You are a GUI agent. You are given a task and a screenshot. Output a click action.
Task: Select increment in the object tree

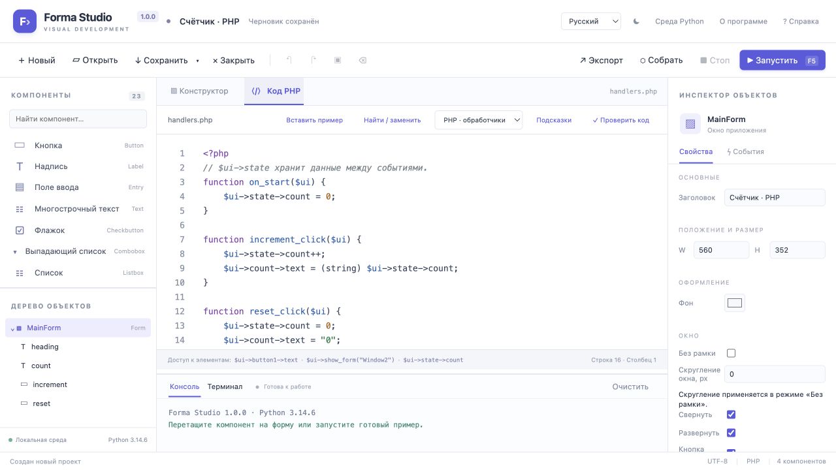click(x=78, y=384)
